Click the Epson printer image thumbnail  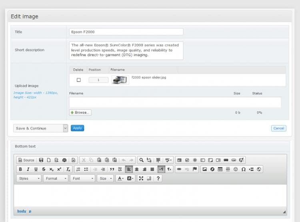tap(120, 80)
